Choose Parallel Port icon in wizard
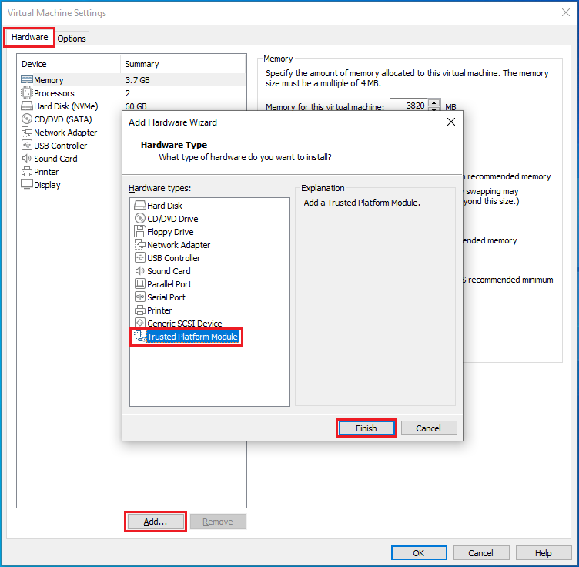Viewport: 579px width, 567px height. pyautogui.click(x=140, y=283)
